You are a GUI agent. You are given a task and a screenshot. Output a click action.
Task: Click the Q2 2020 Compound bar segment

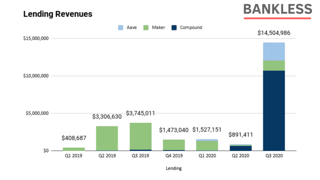pyautogui.click(x=241, y=148)
